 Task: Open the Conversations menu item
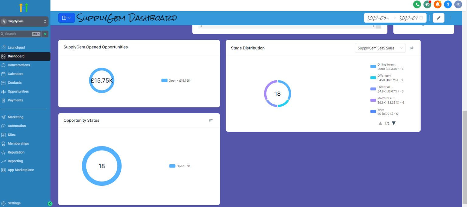point(19,65)
